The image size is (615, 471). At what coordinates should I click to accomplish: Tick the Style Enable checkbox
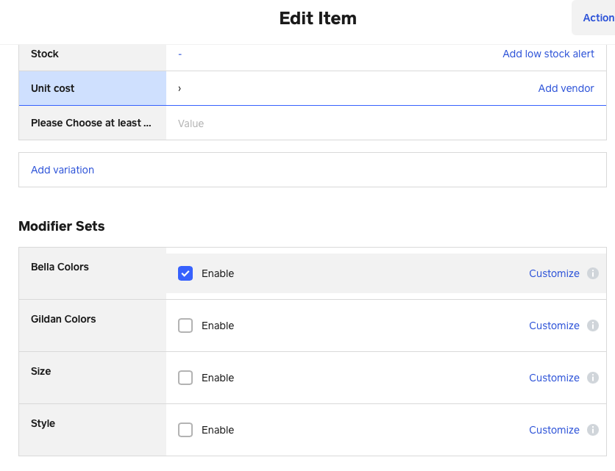point(185,430)
